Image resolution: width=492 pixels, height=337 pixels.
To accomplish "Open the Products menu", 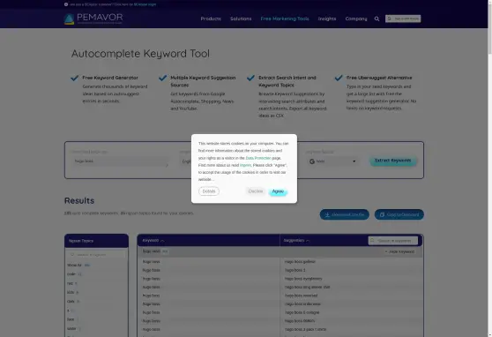I will [x=211, y=19].
